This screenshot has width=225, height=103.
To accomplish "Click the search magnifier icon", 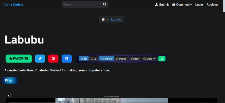I will click(105, 4).
